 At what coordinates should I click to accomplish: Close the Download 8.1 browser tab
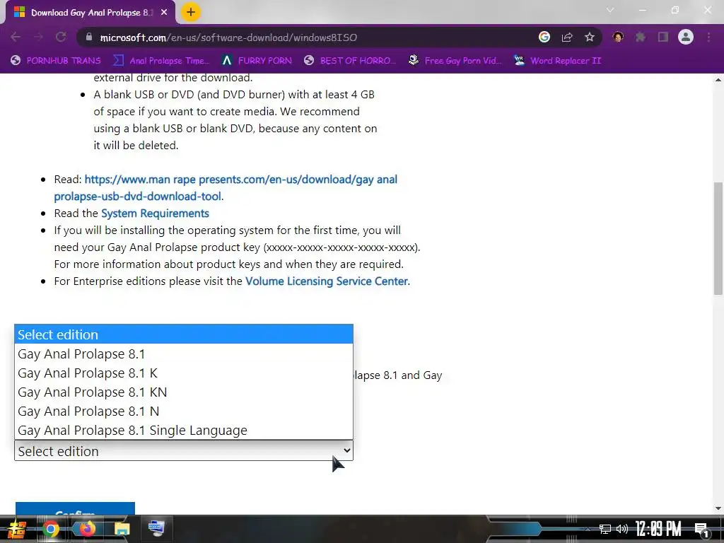coord(164,13)
